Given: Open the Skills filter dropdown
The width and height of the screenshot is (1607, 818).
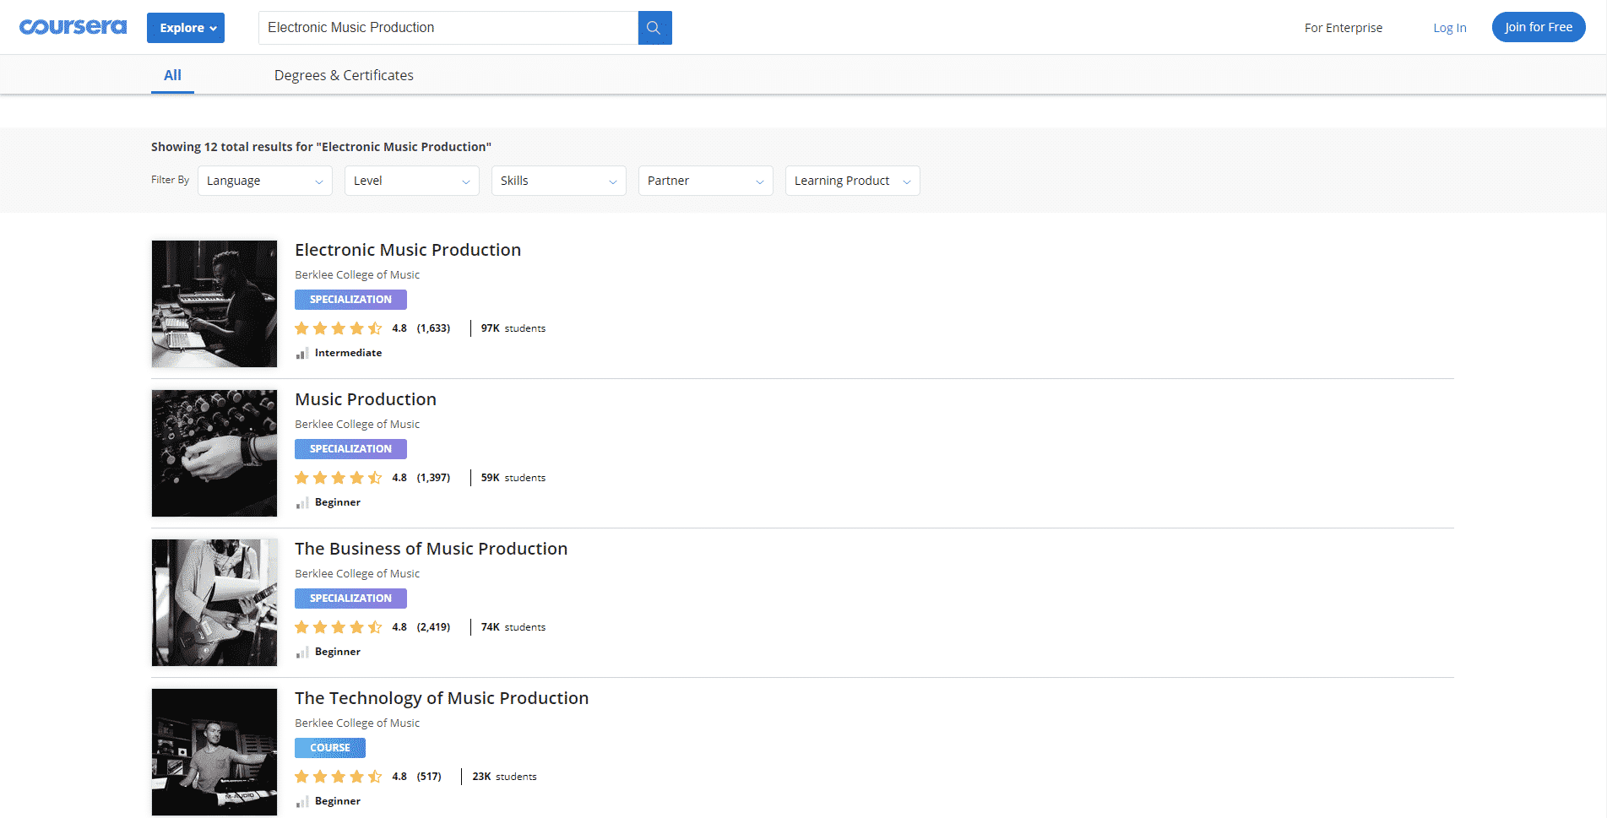Looking at the screenshot, I should (558, 181).
